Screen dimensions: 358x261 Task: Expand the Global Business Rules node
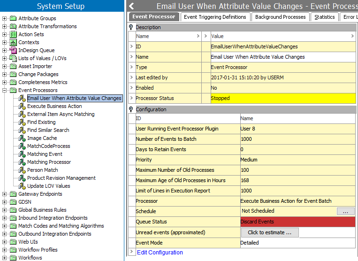click(4, 210)
